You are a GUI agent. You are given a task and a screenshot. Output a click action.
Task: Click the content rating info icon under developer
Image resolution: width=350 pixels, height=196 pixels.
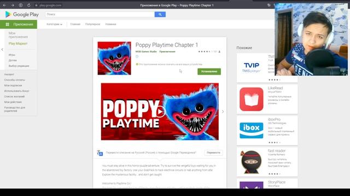[137, 57]
